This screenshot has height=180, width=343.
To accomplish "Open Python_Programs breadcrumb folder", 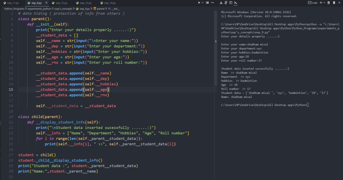I will coord(14,9).
